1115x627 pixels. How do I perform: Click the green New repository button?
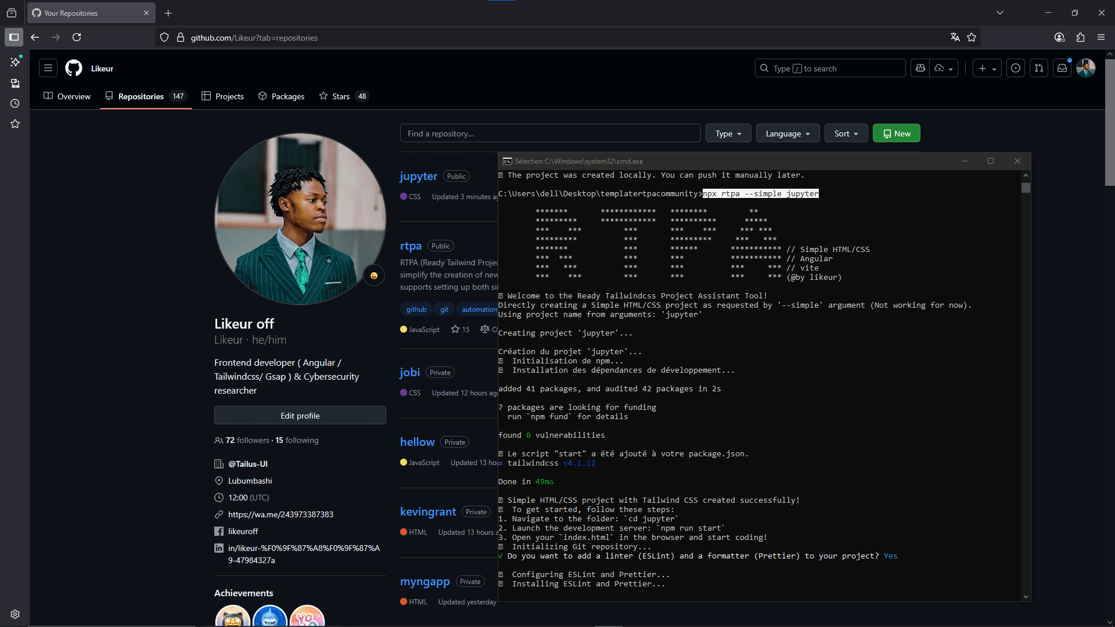[x=896, y=134]
